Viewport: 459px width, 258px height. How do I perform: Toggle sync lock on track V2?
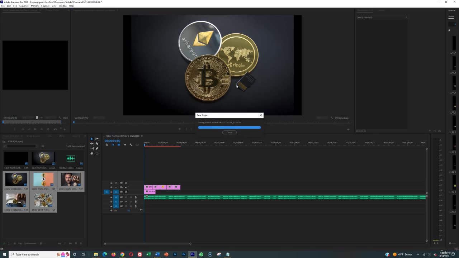click(x=121, y=187)
